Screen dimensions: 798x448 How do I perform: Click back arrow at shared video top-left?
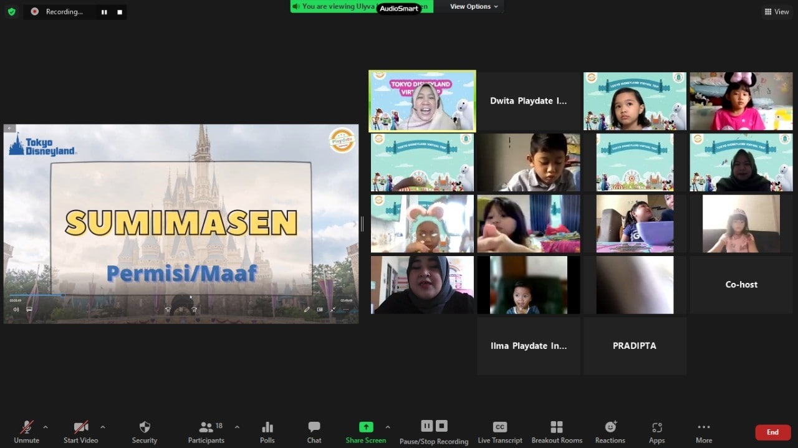click(9, 128)
